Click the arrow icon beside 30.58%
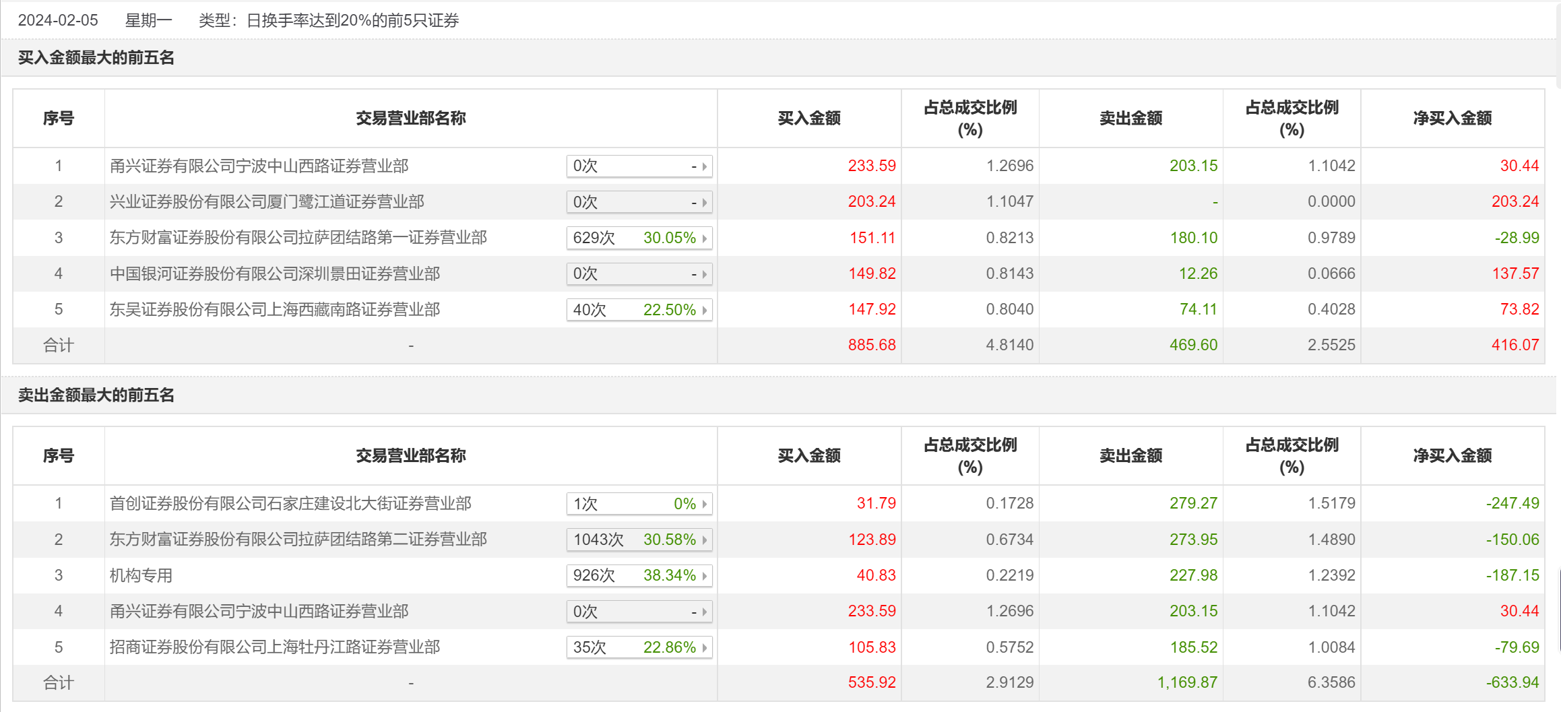The height and width of the screenshot is (712, 1561). tap(705, 540)
